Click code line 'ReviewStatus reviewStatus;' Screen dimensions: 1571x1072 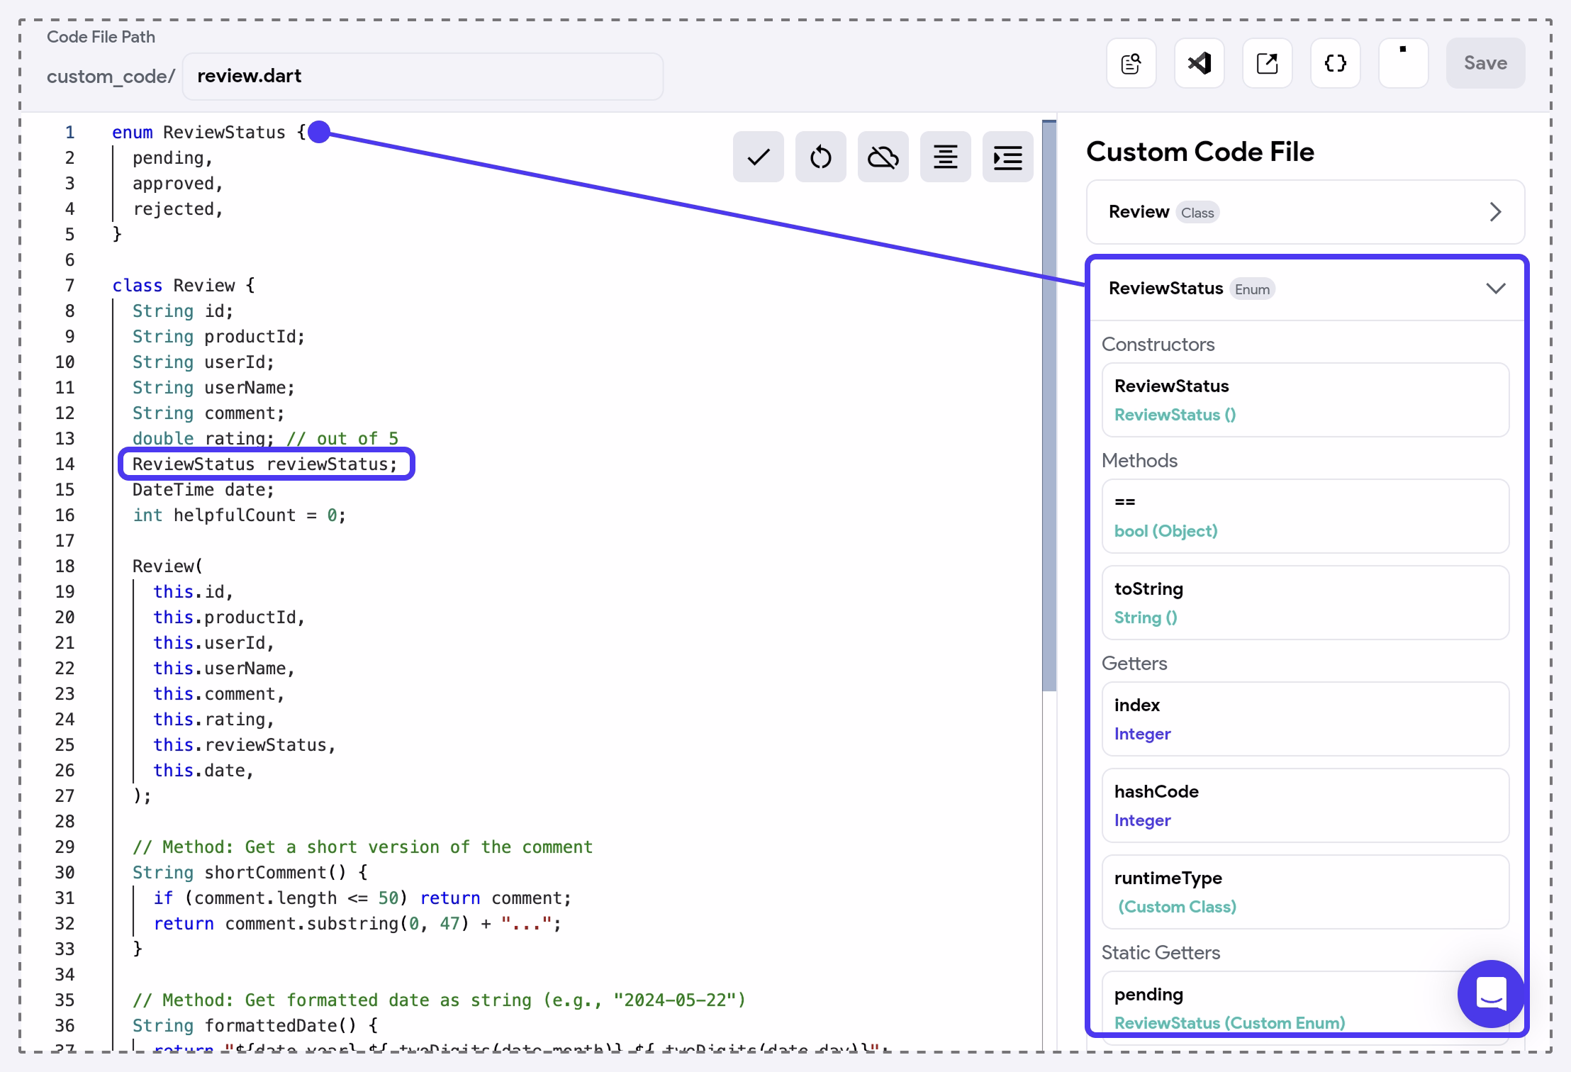265,464
